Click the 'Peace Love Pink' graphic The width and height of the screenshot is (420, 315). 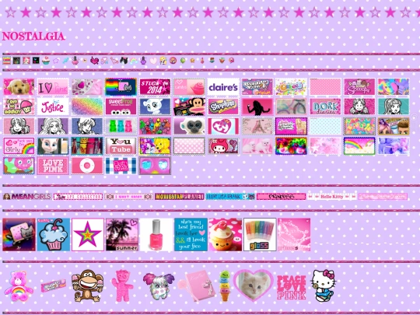(291, 287)
